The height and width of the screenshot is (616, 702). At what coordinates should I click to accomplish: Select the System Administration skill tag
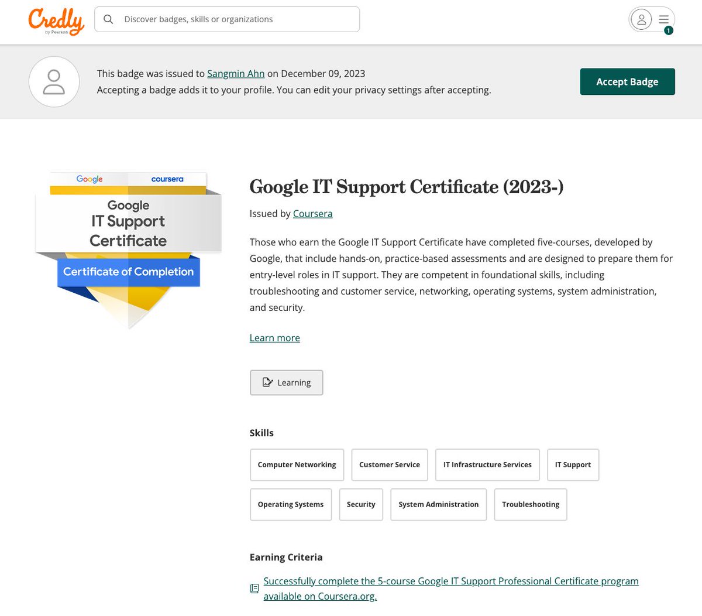coord(438,504)
